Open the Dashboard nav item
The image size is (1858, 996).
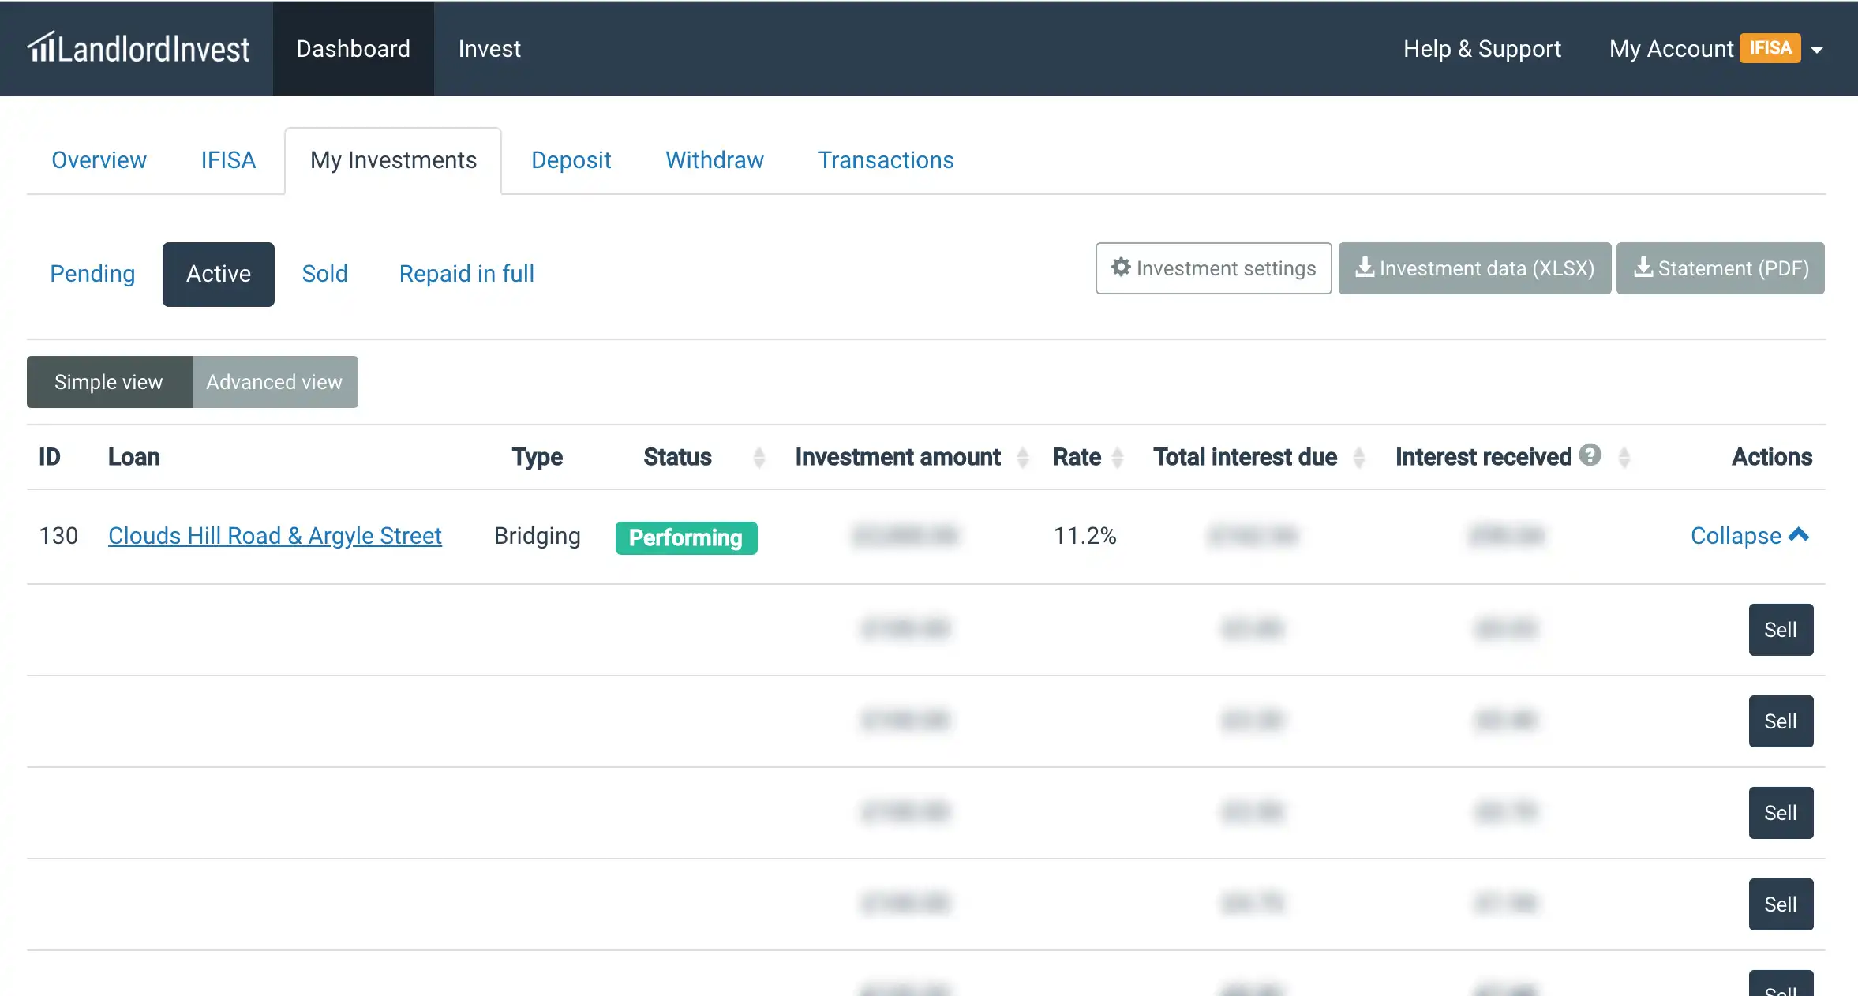pyautogui.click(x=353, y=49)
